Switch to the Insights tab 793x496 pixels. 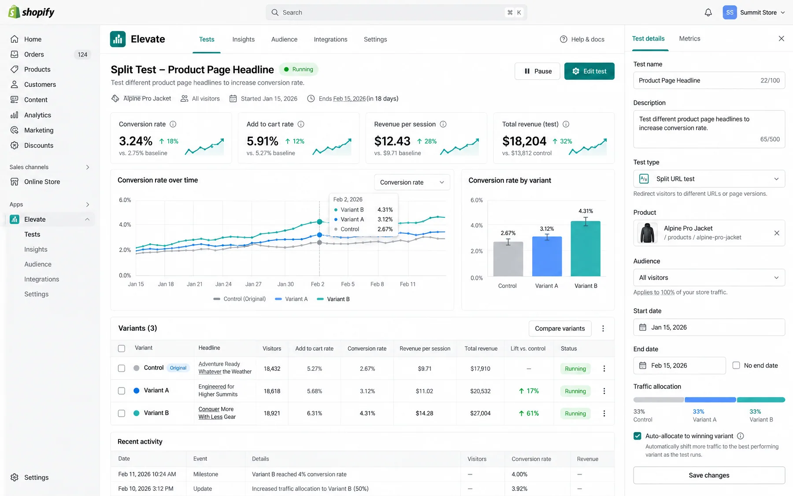pyautogui.click(x=244, y=39)
